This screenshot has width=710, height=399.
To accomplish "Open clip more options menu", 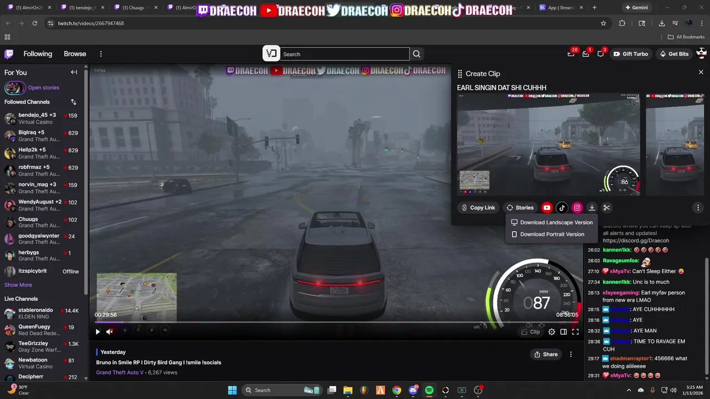I will (698, 208).
